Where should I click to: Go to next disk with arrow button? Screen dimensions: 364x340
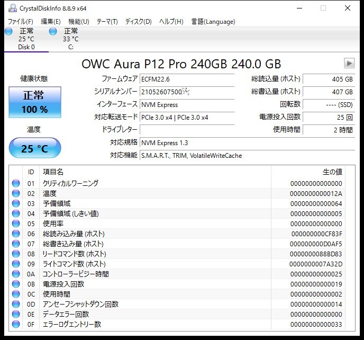[349, 63]
